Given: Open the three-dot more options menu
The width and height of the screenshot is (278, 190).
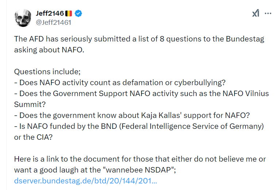Looking at the screenshot, I should (x=268, y=13).
